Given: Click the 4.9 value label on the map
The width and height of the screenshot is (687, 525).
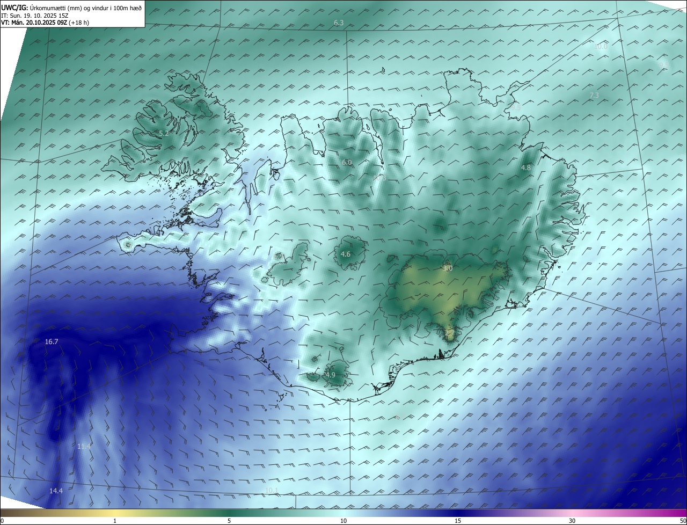Looking at the screenshot, I should coord(330,375).
